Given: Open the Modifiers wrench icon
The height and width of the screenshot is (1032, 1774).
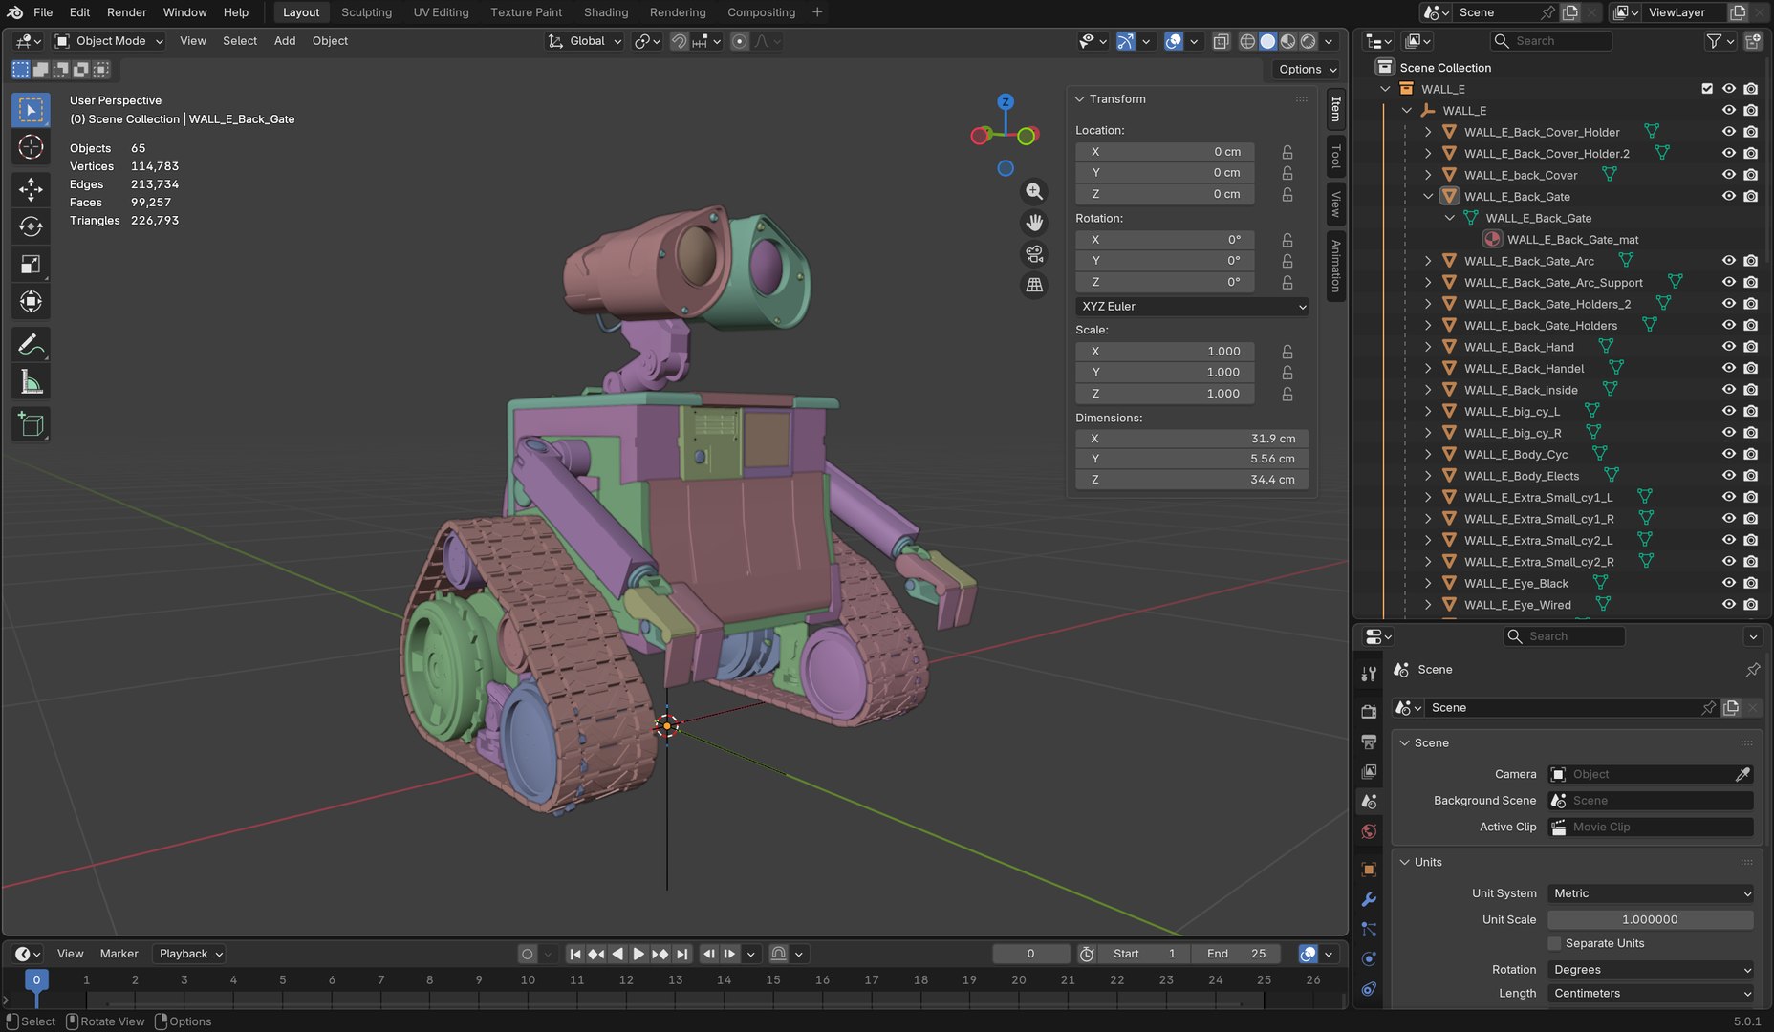Looking at the screenshot, I should point(1369,899).
